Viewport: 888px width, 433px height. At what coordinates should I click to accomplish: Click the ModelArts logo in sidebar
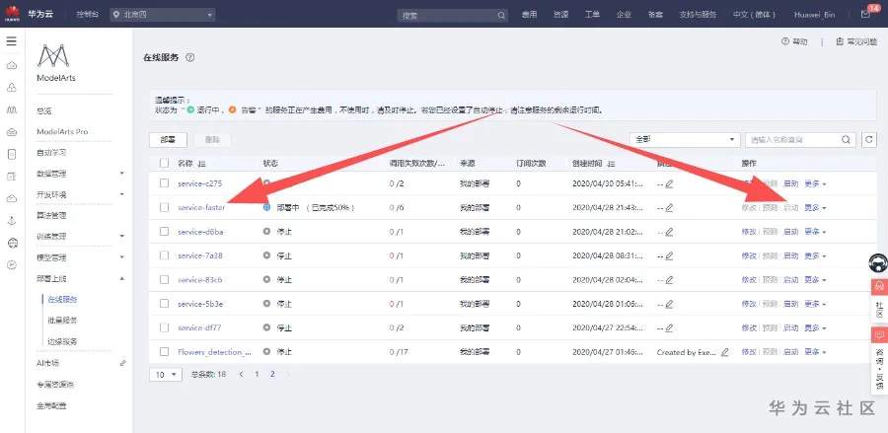52,55
